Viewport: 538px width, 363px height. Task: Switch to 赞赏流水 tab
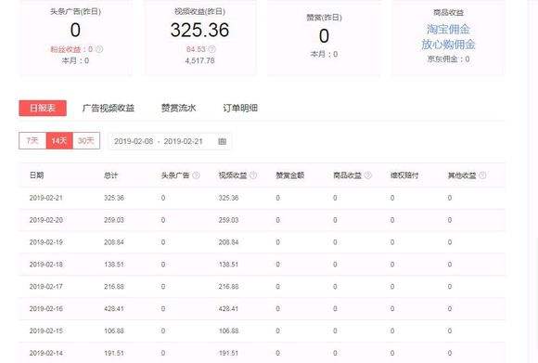coord(178,109)
